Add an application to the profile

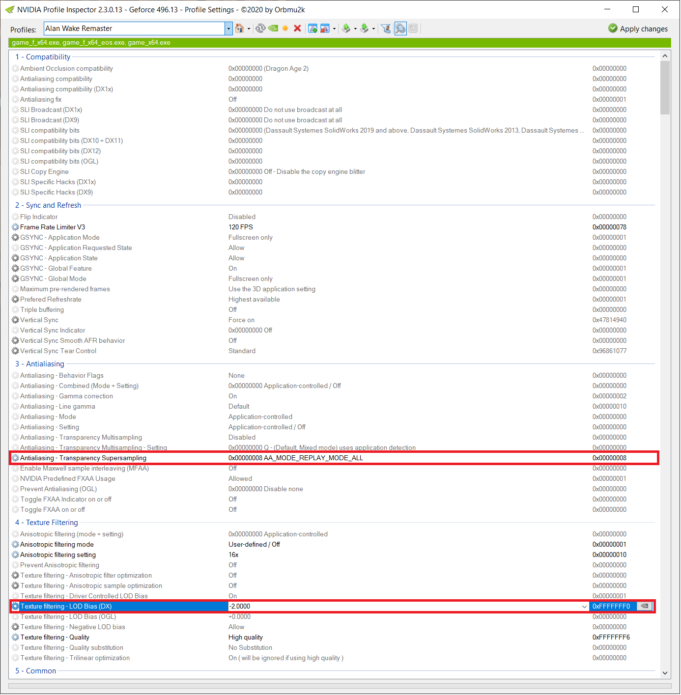(312, 28)
